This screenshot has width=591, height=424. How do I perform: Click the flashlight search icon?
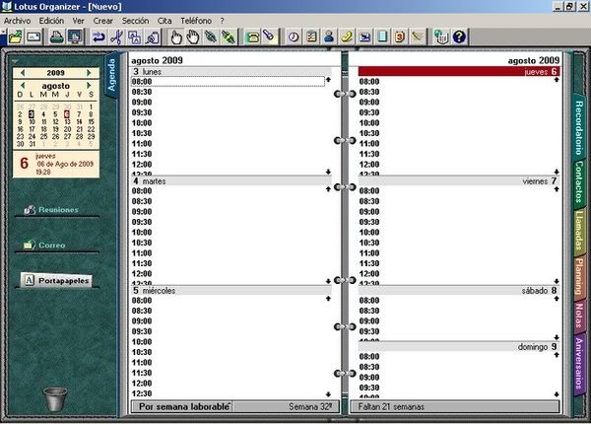[270, 36]
